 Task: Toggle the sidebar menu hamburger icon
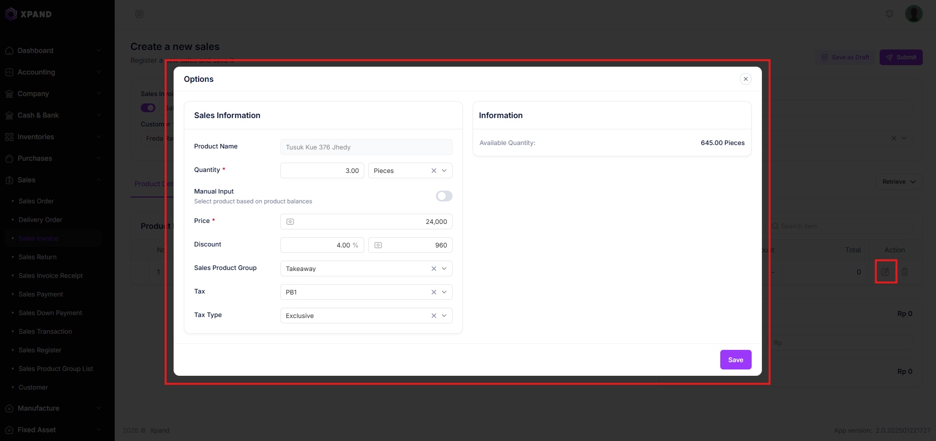[x=139, y=14]
